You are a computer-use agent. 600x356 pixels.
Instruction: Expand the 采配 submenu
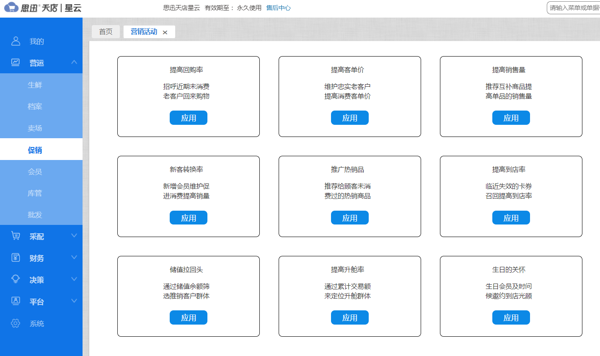(x=74, y=236)
